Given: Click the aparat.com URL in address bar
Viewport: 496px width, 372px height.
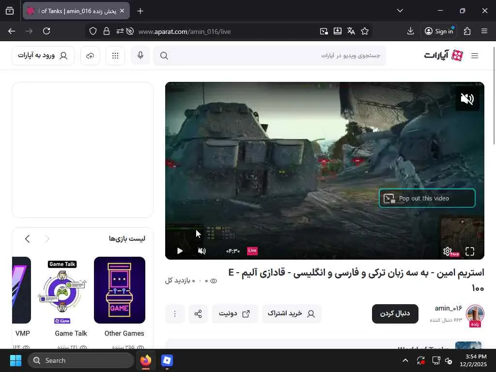Looking at the screenshot, I should coord(185,31).
